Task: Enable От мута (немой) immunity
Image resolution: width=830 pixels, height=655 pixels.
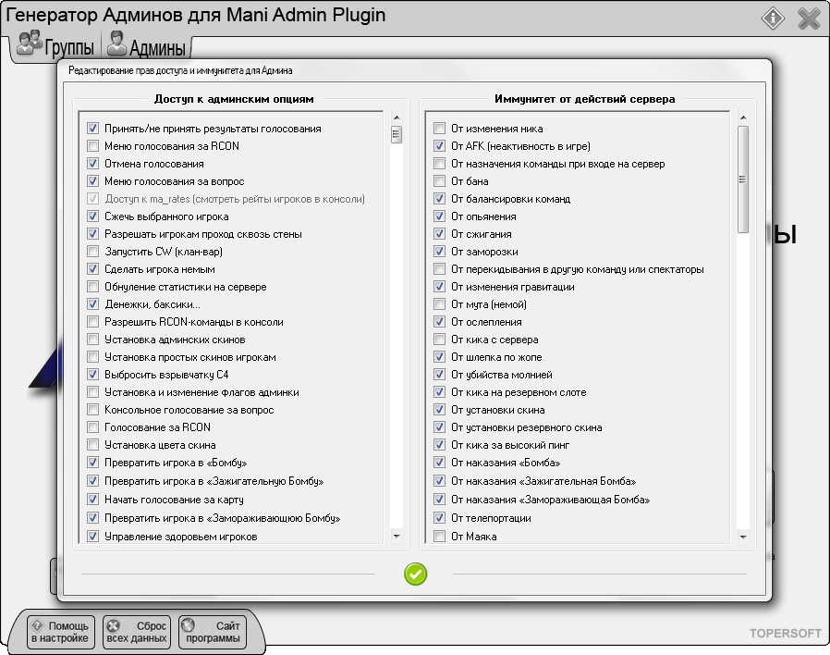Action: pyautogui.click(x=439, y=304)
